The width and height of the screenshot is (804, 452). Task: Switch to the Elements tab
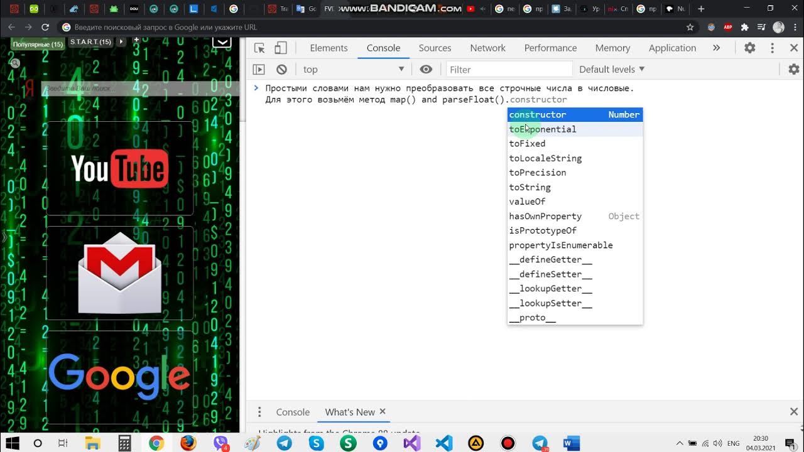(329, 48)
